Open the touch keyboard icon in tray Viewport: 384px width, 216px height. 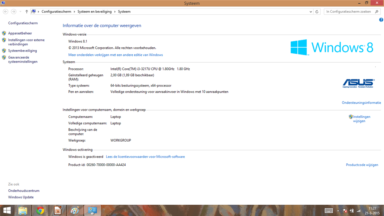tap(328, 211)
